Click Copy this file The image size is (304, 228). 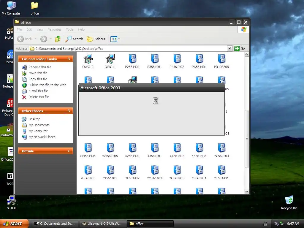(x=38, y=79)
